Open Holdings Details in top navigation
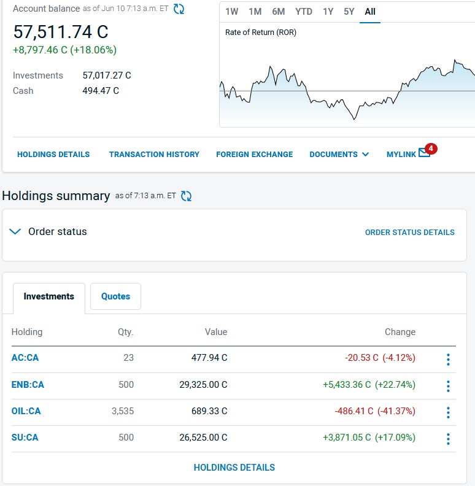Viewport: 475px width, 486px height. (53, 155)
